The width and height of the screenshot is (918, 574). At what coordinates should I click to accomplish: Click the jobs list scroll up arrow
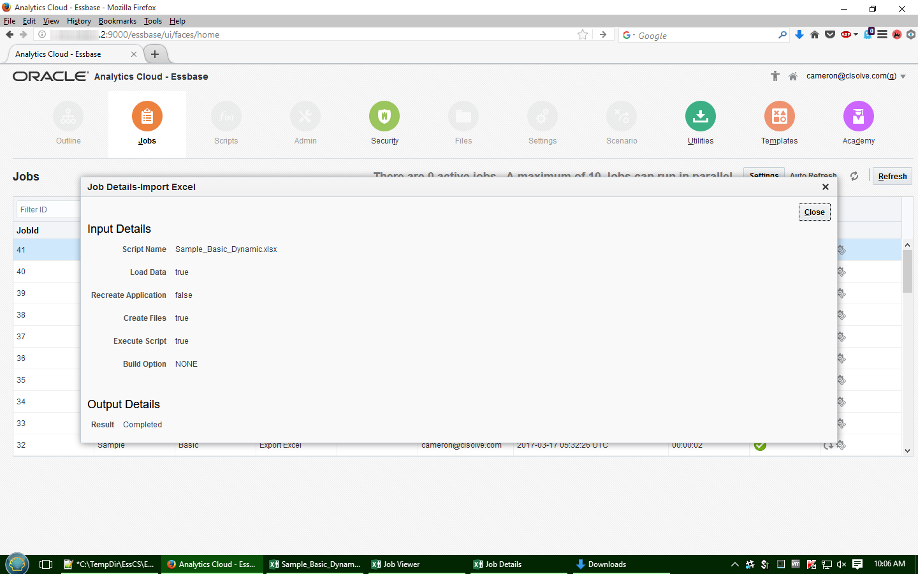[x=908, y=245]
